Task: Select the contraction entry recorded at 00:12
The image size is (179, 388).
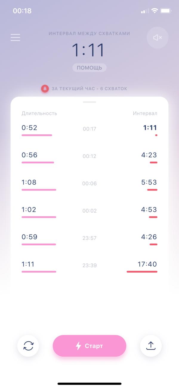Action: pos(89,157)
